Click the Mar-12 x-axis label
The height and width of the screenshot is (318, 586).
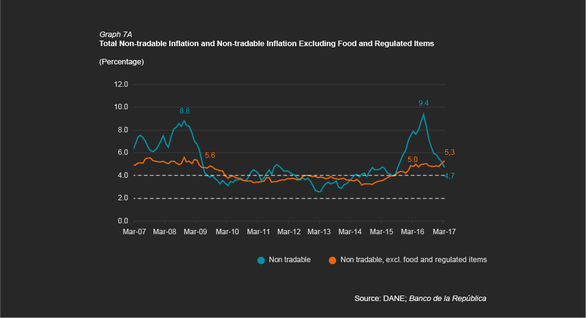click(289, 232)
